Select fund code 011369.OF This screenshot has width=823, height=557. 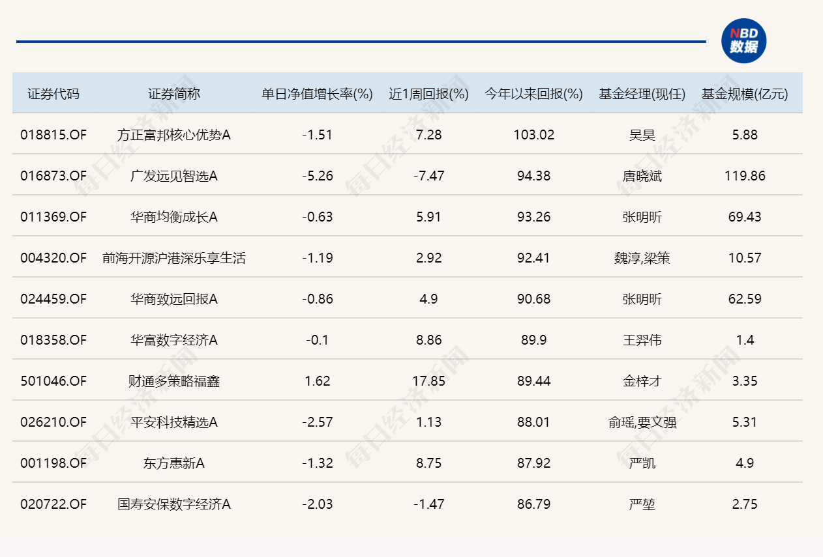[x=53, y=217]
